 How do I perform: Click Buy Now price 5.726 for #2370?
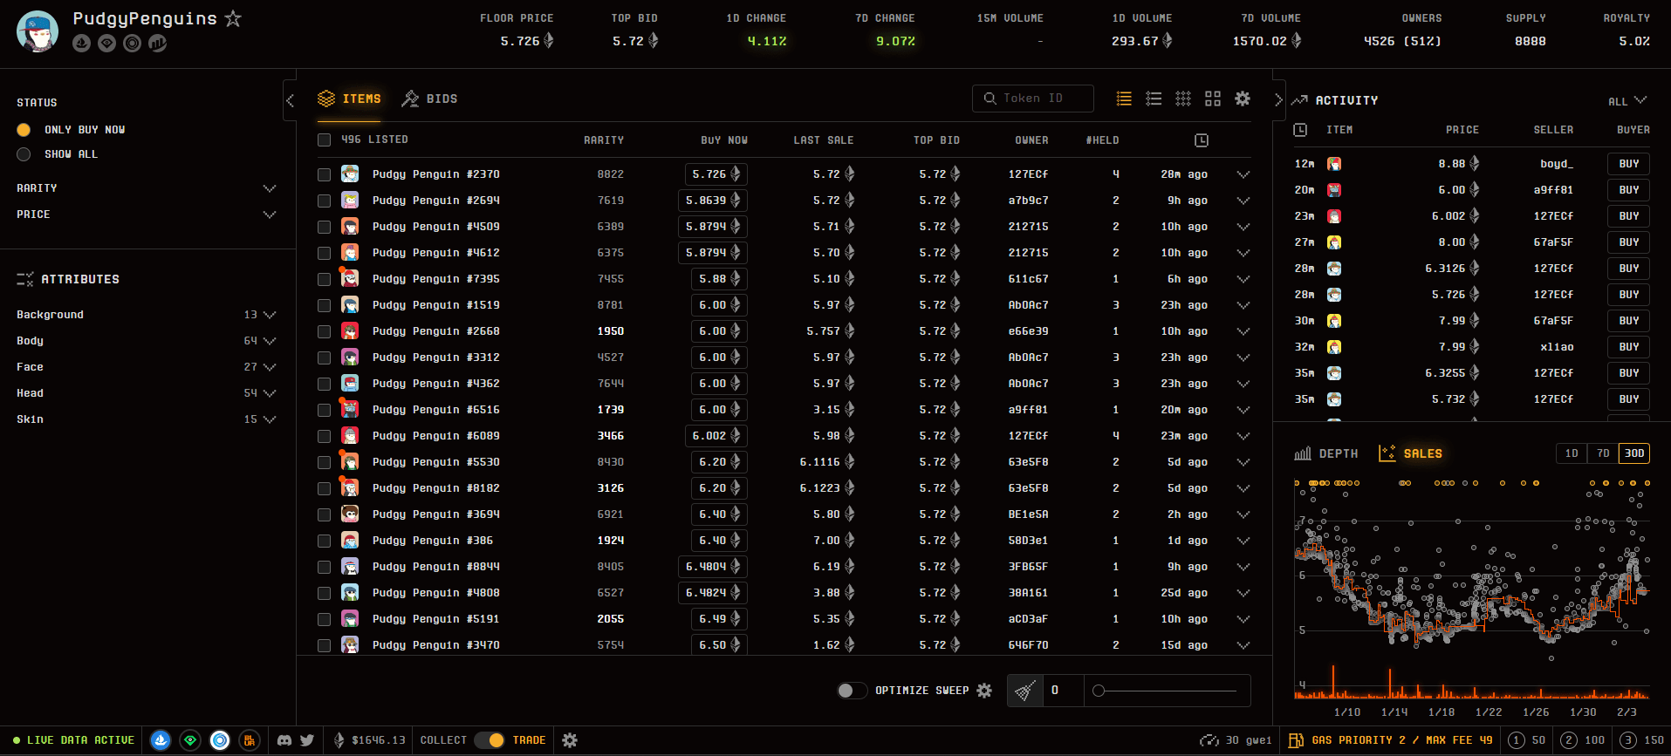coord(716,174)
